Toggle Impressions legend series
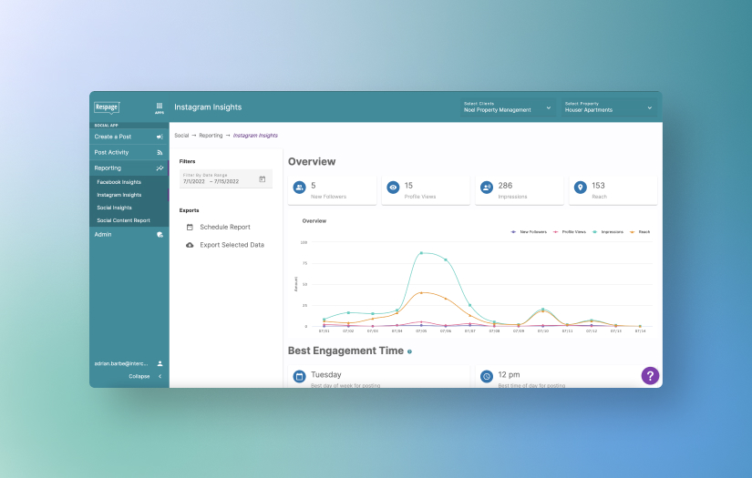 (608, 232)
